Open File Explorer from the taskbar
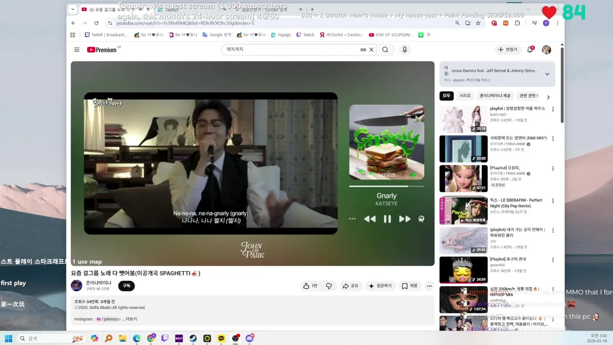This screenshot has height=345, width=613. [x=123, y=338]
